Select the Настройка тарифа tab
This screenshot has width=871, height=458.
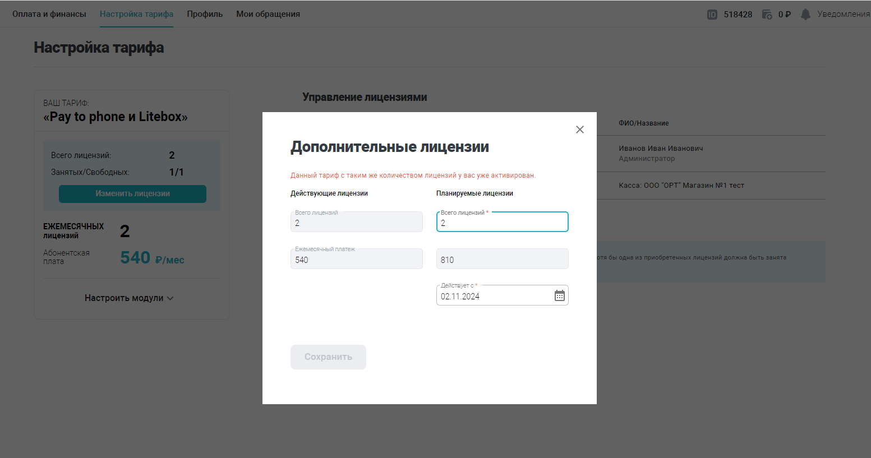click(x=136, y=14)
